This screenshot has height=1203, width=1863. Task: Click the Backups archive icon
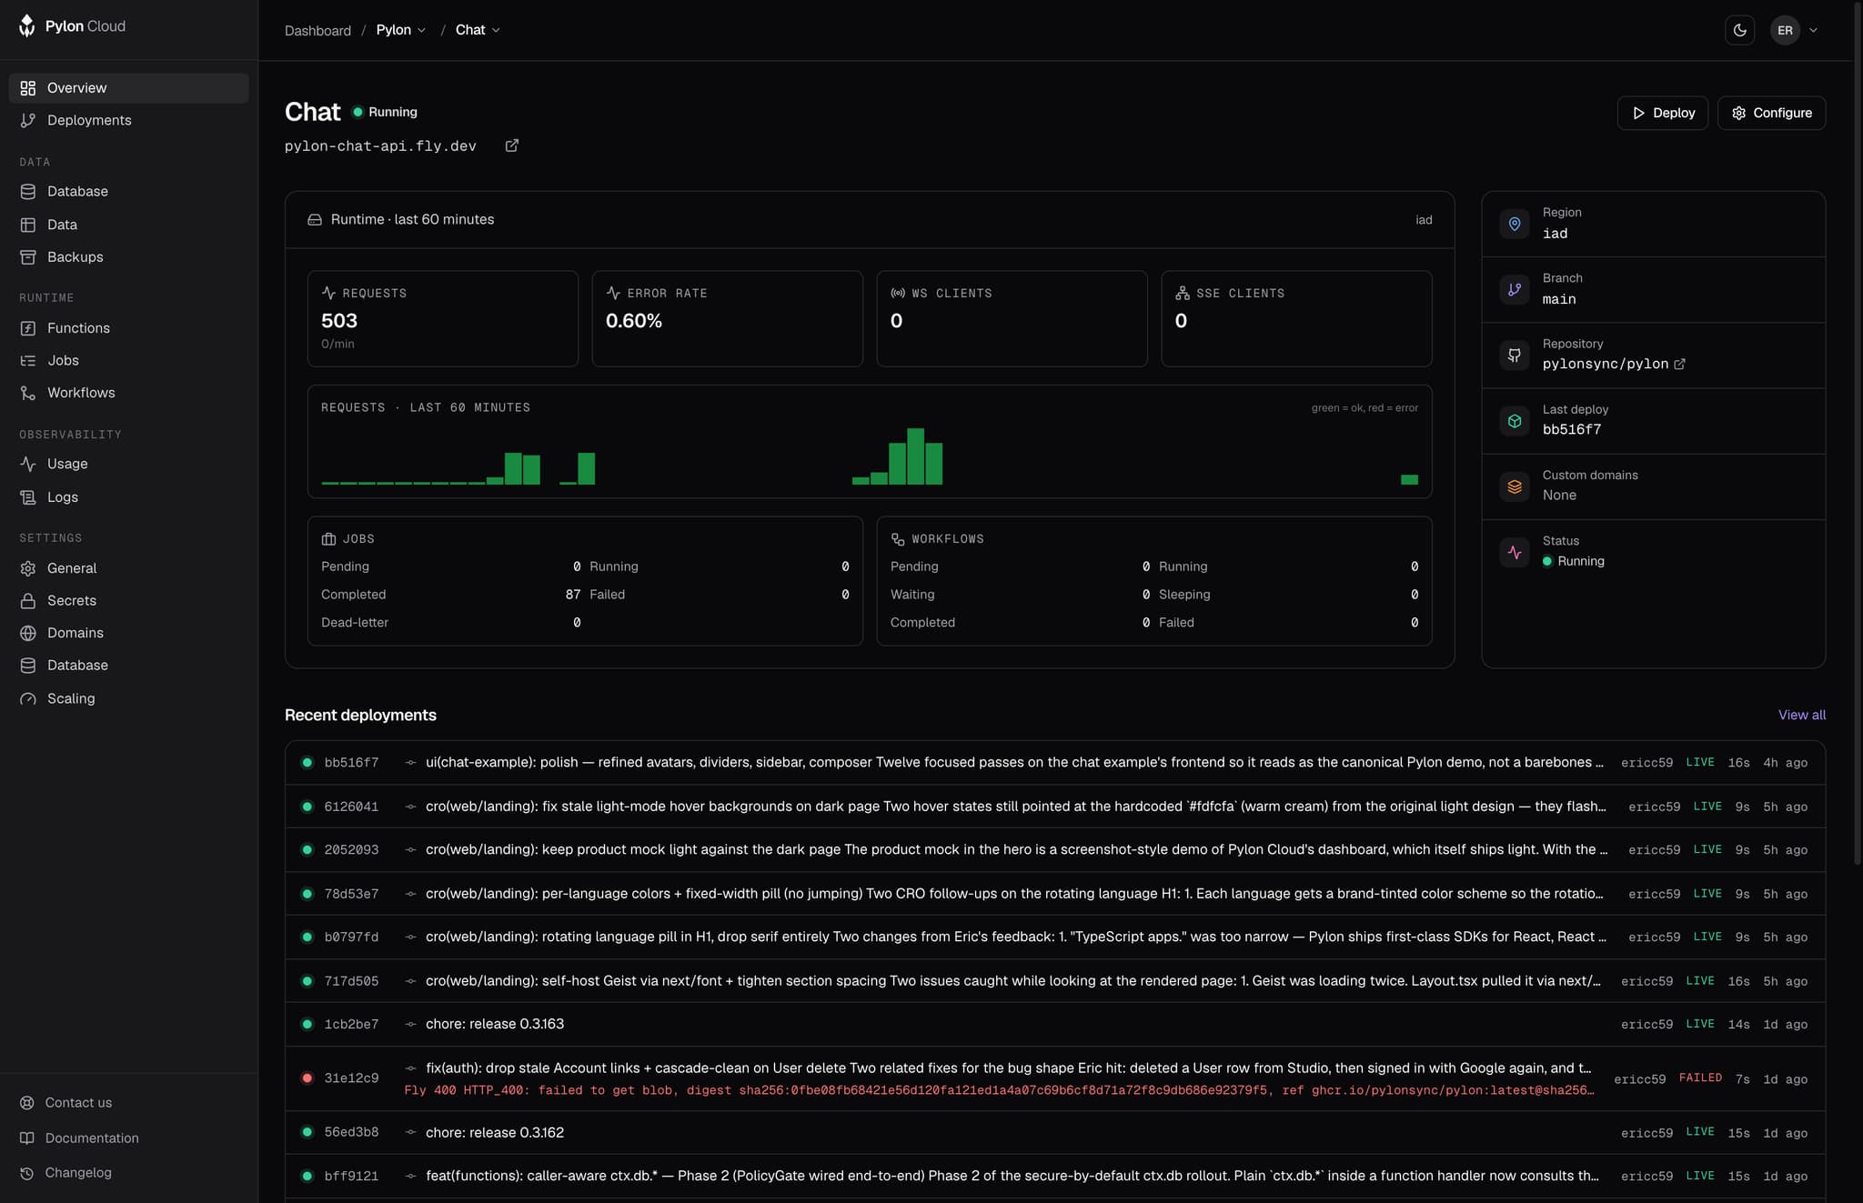28,257
